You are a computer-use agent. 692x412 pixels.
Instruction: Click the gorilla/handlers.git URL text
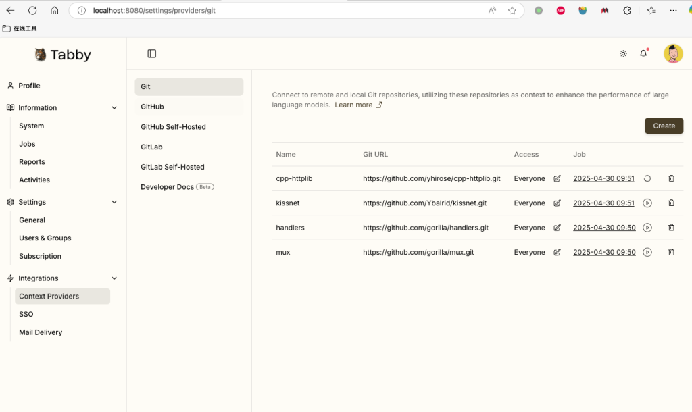point(426,228)
